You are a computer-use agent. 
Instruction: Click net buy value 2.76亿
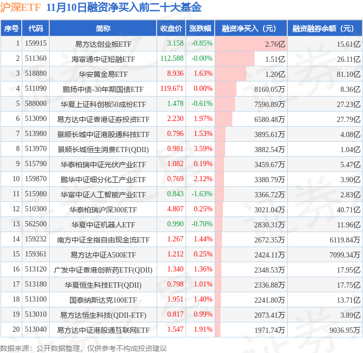[x=275, y=44]
